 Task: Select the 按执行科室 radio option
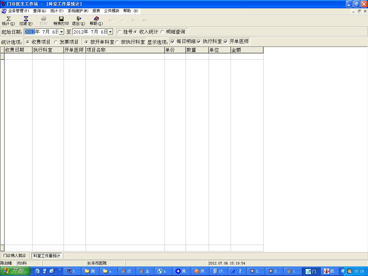pos(117,42)
